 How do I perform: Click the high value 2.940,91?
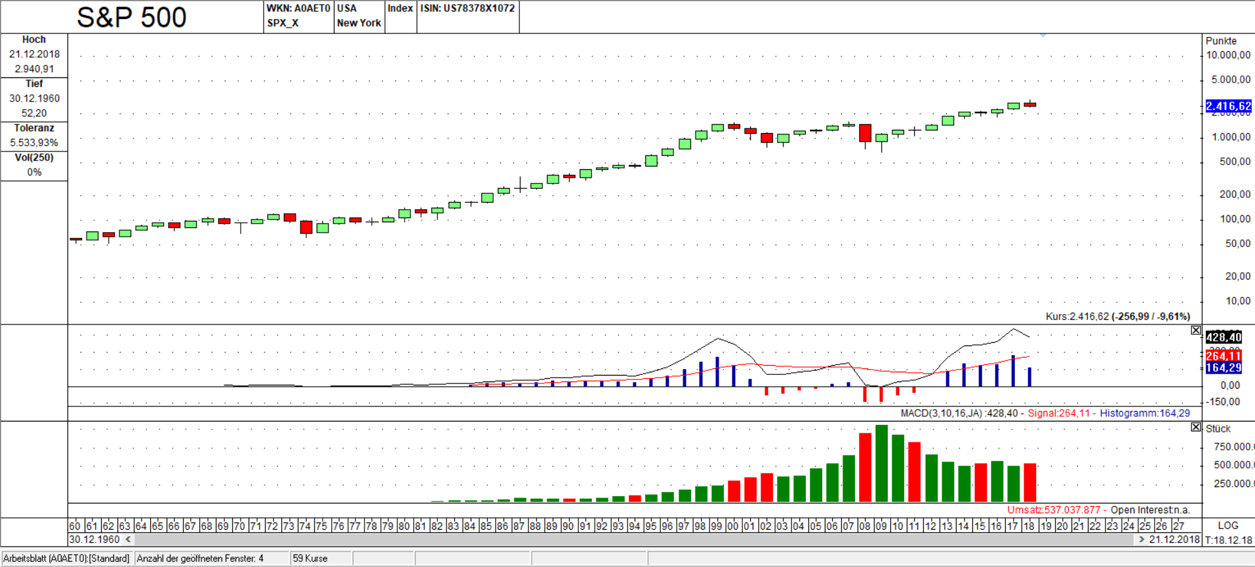point(35,69)
